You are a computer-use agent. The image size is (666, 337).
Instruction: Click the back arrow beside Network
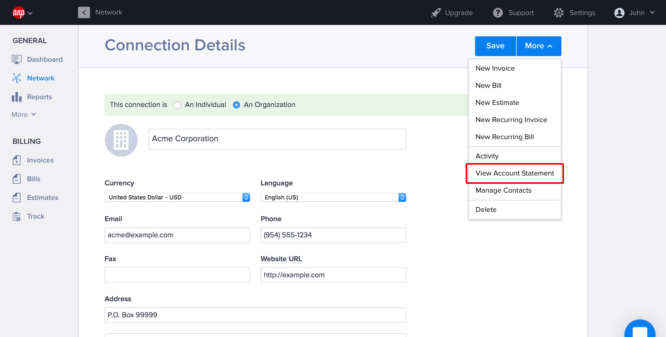[x=84, y=12]
